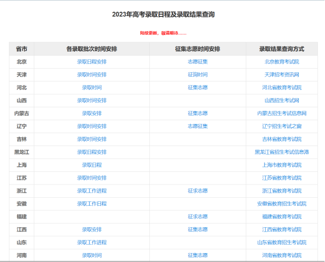Click the page title 2023年高考录取日程及录取结果查询
This screenshot has height=262, width=325.
coord(163,15)
